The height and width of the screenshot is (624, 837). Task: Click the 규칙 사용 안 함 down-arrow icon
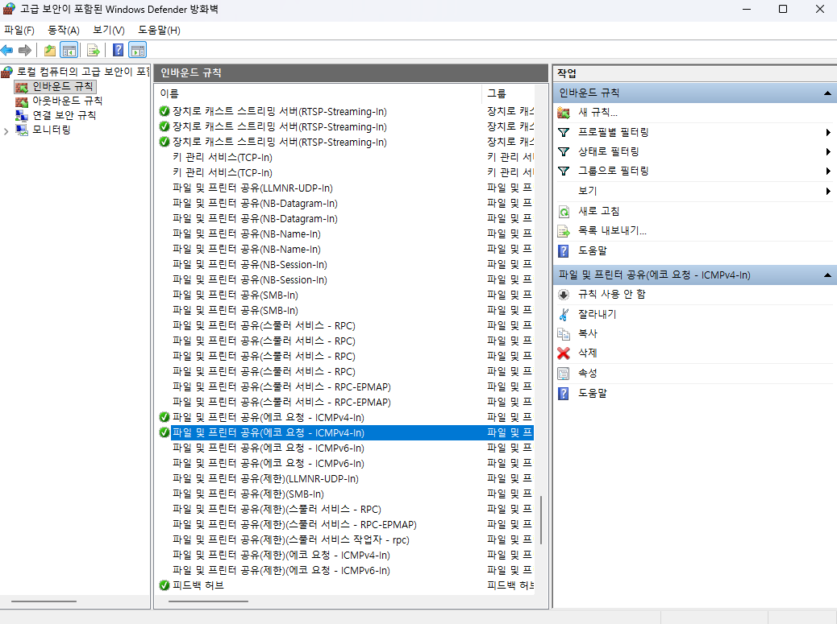tap(564, 294)
